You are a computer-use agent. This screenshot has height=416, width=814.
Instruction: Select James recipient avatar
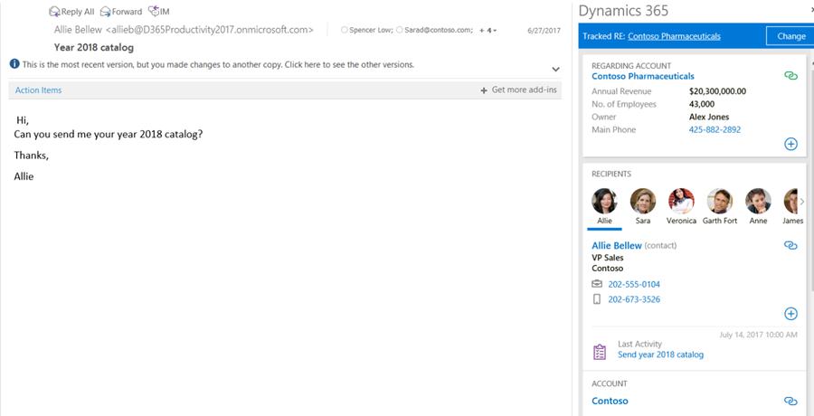pos(790,202)
